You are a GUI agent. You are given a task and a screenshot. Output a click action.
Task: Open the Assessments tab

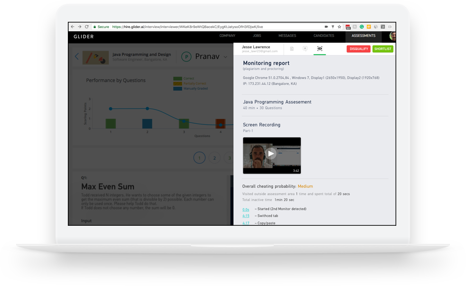[x=363, y=36]
